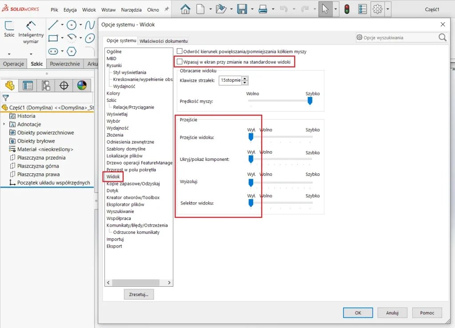Click the filter funnel icon in the tree
The image size is (455, 328).
(5, 98)
